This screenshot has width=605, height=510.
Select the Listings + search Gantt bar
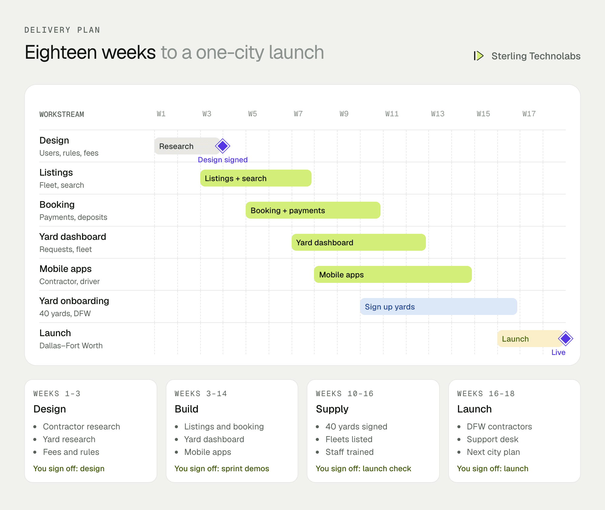point(256,178)
